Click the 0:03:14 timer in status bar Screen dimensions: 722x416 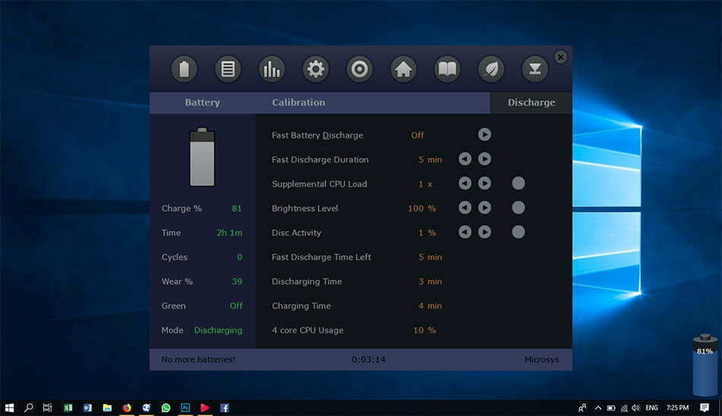[369, 359]
